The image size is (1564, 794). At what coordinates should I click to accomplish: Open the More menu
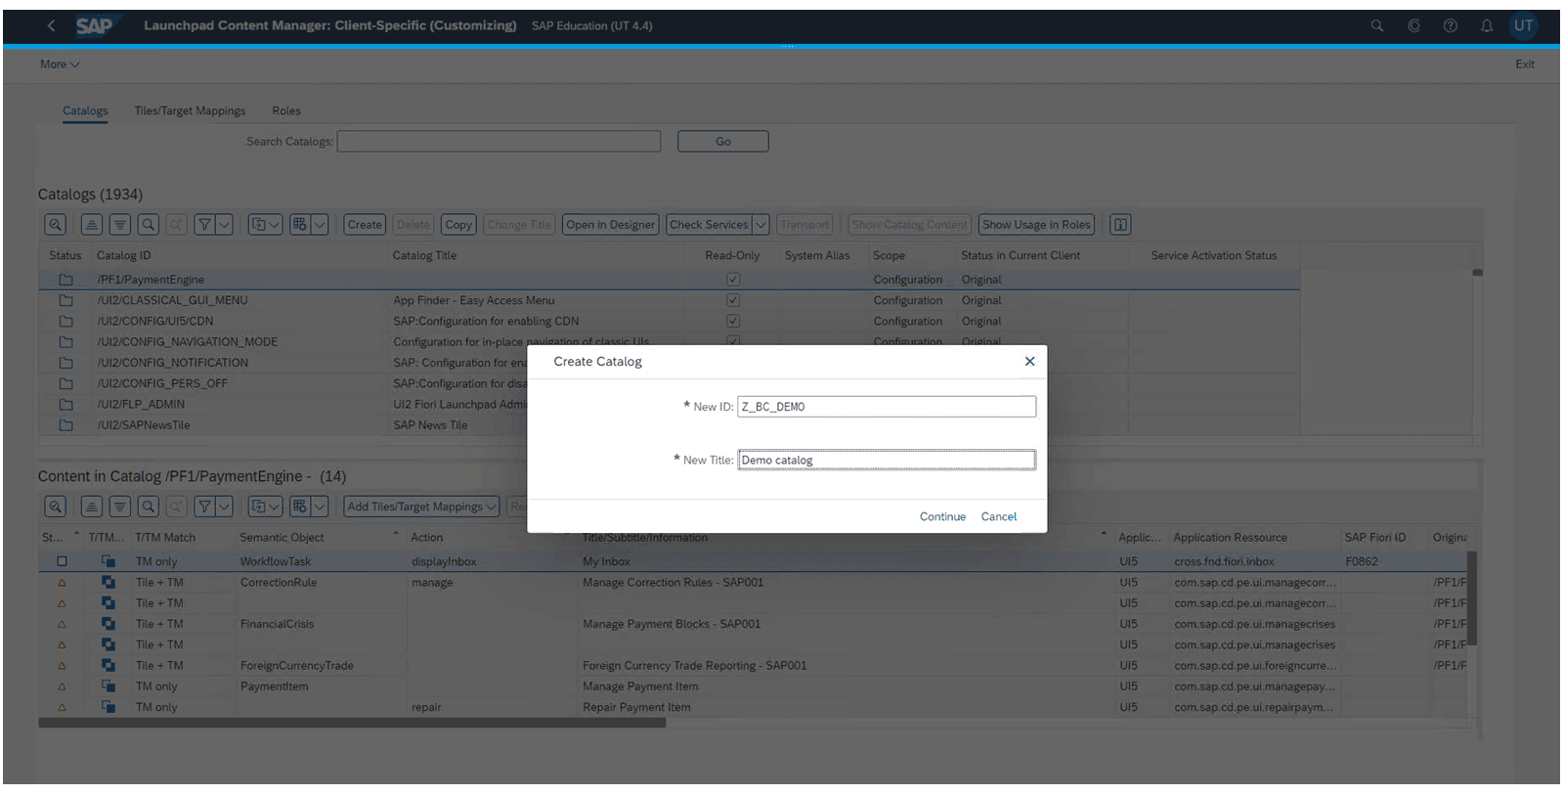tap(60, 65)
